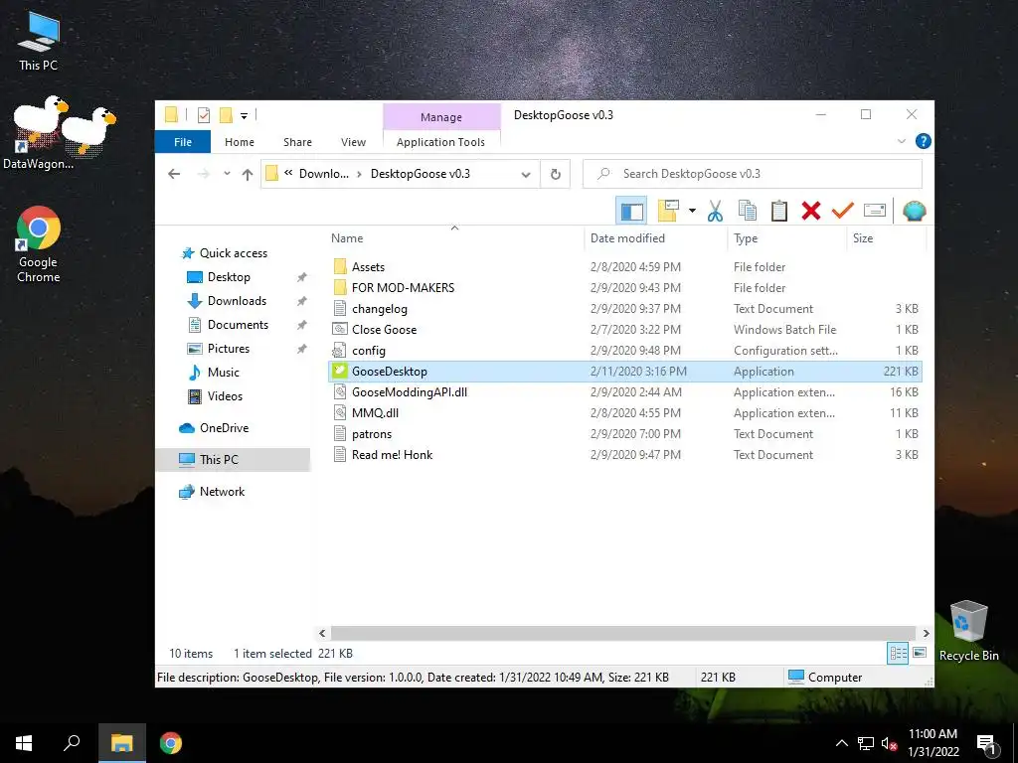Click the config settings file icon
The width and height of the screenshot is (1018, 763).
coord(340,351)
